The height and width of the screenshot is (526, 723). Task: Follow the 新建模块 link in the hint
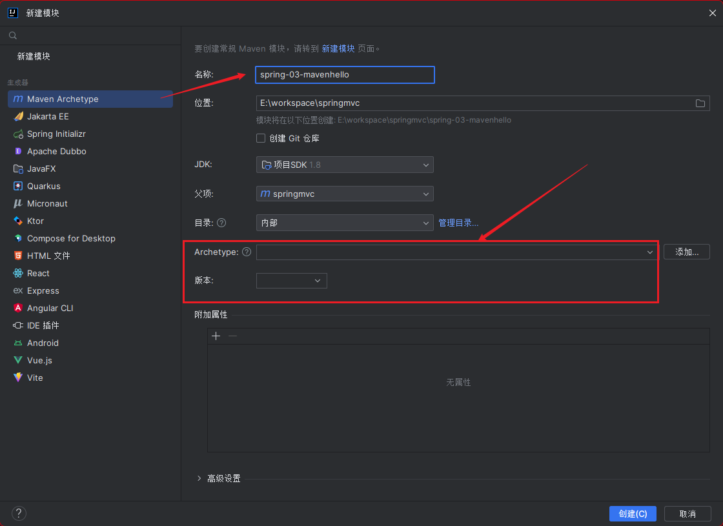click(x=338, y=48)
